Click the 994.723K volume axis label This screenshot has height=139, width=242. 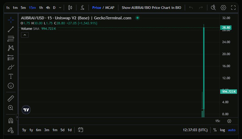click(x=229, y=92)
